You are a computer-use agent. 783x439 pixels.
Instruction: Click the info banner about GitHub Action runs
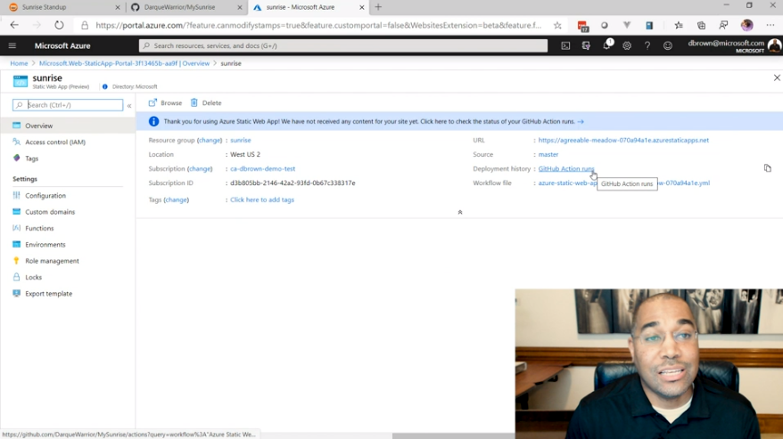(459, 121)
